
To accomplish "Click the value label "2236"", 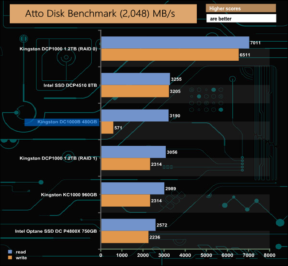I will pos(155,237).
